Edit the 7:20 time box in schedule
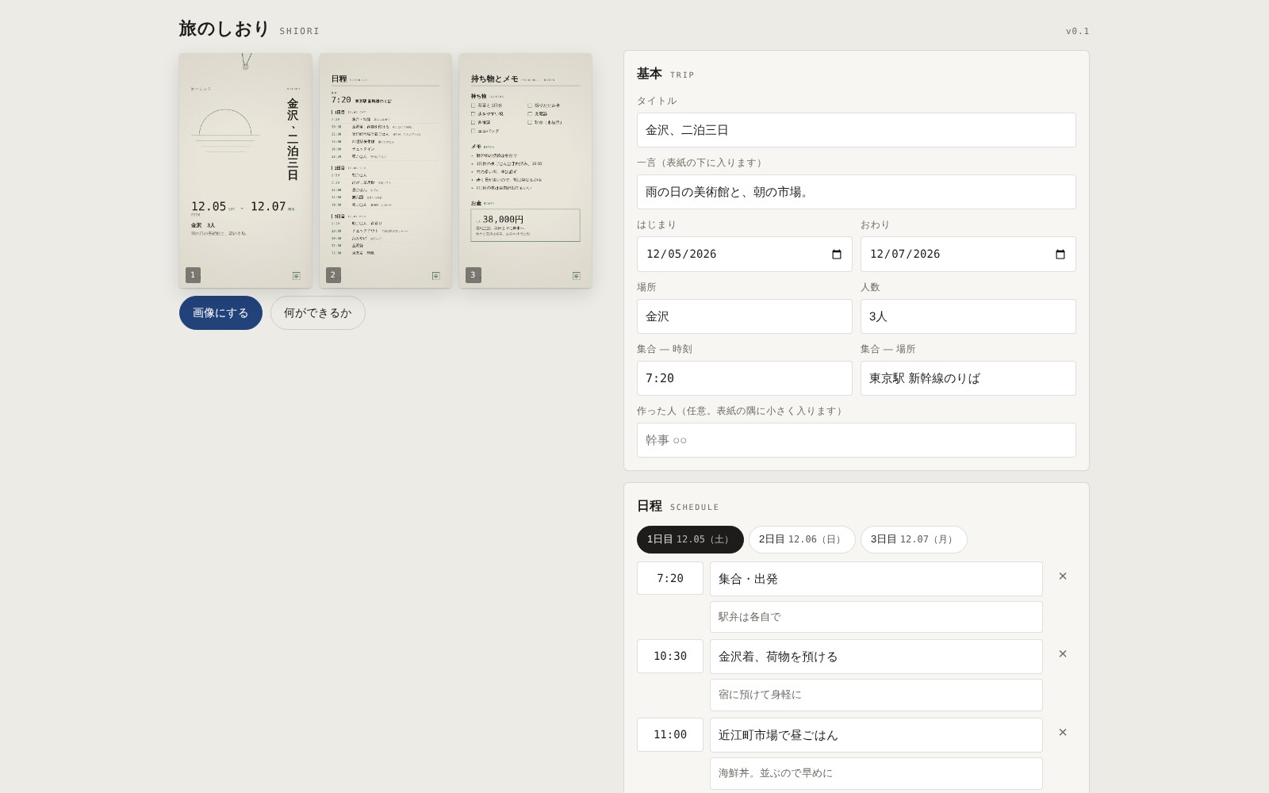Image resolution: width=1269 pixels, height=793 pixels. [670, 578]
